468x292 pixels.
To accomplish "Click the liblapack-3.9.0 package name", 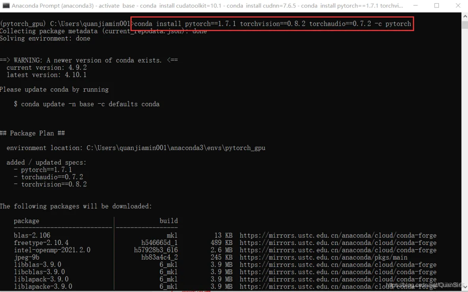I will 41,279.
